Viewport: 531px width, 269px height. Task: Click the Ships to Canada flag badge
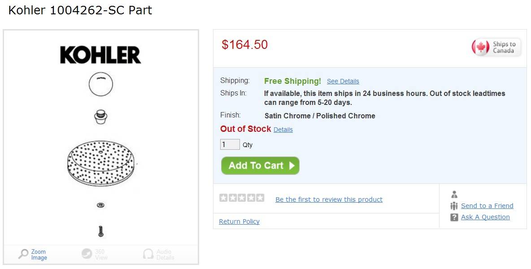coord(496,47)
